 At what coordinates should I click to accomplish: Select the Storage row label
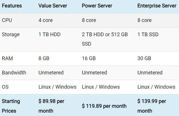[11, 34]
